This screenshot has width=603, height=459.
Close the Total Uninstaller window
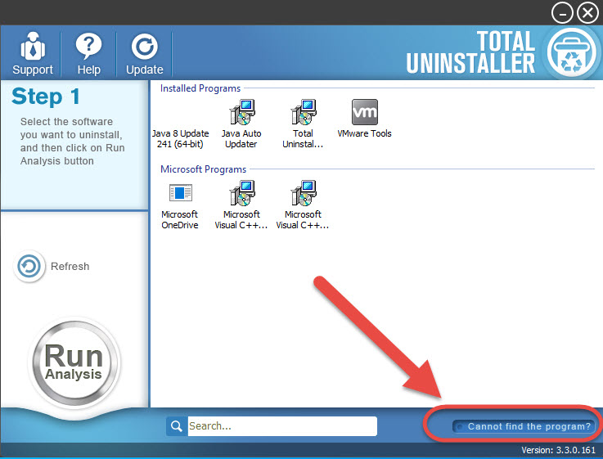click(x=587, y=13)
